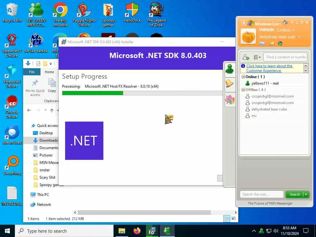Switch to Details view in File Explorer

click(x=227, y=219)
